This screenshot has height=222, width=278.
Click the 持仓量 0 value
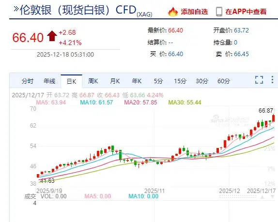tap(235, 42)
